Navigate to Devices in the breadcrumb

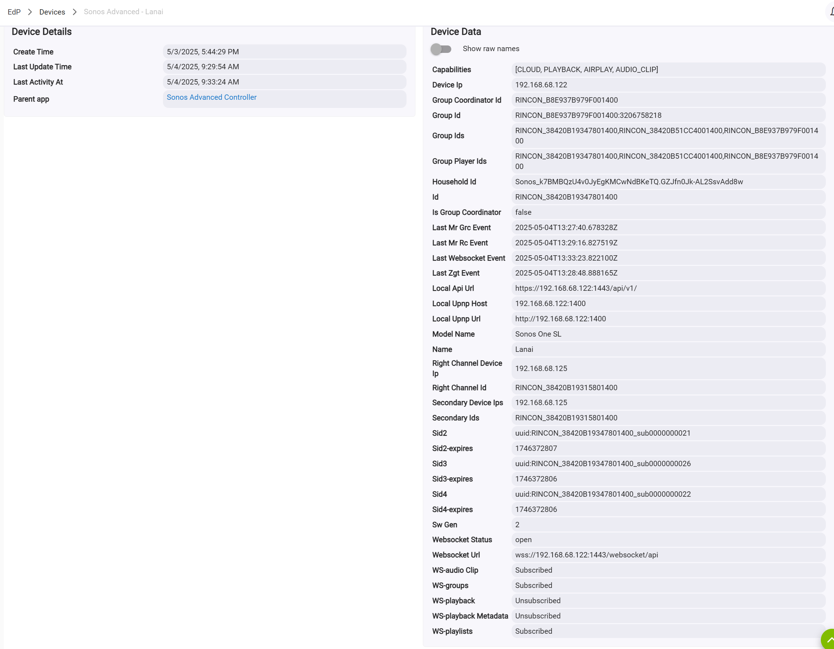click(x=52, y=12)
